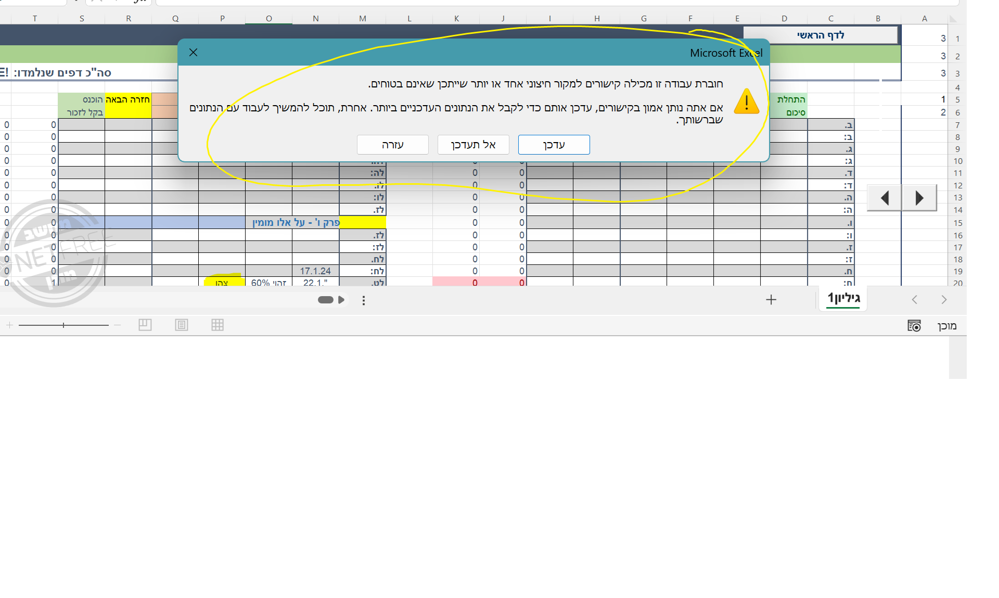Select the גיליון1 sheet tab
Viewport: 999px width, 598px height.
click(843, 299)
